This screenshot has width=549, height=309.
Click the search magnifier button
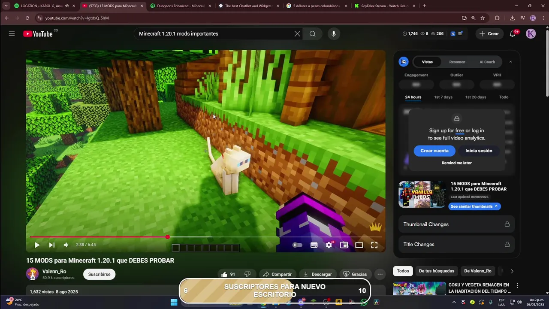click(313, 34)
